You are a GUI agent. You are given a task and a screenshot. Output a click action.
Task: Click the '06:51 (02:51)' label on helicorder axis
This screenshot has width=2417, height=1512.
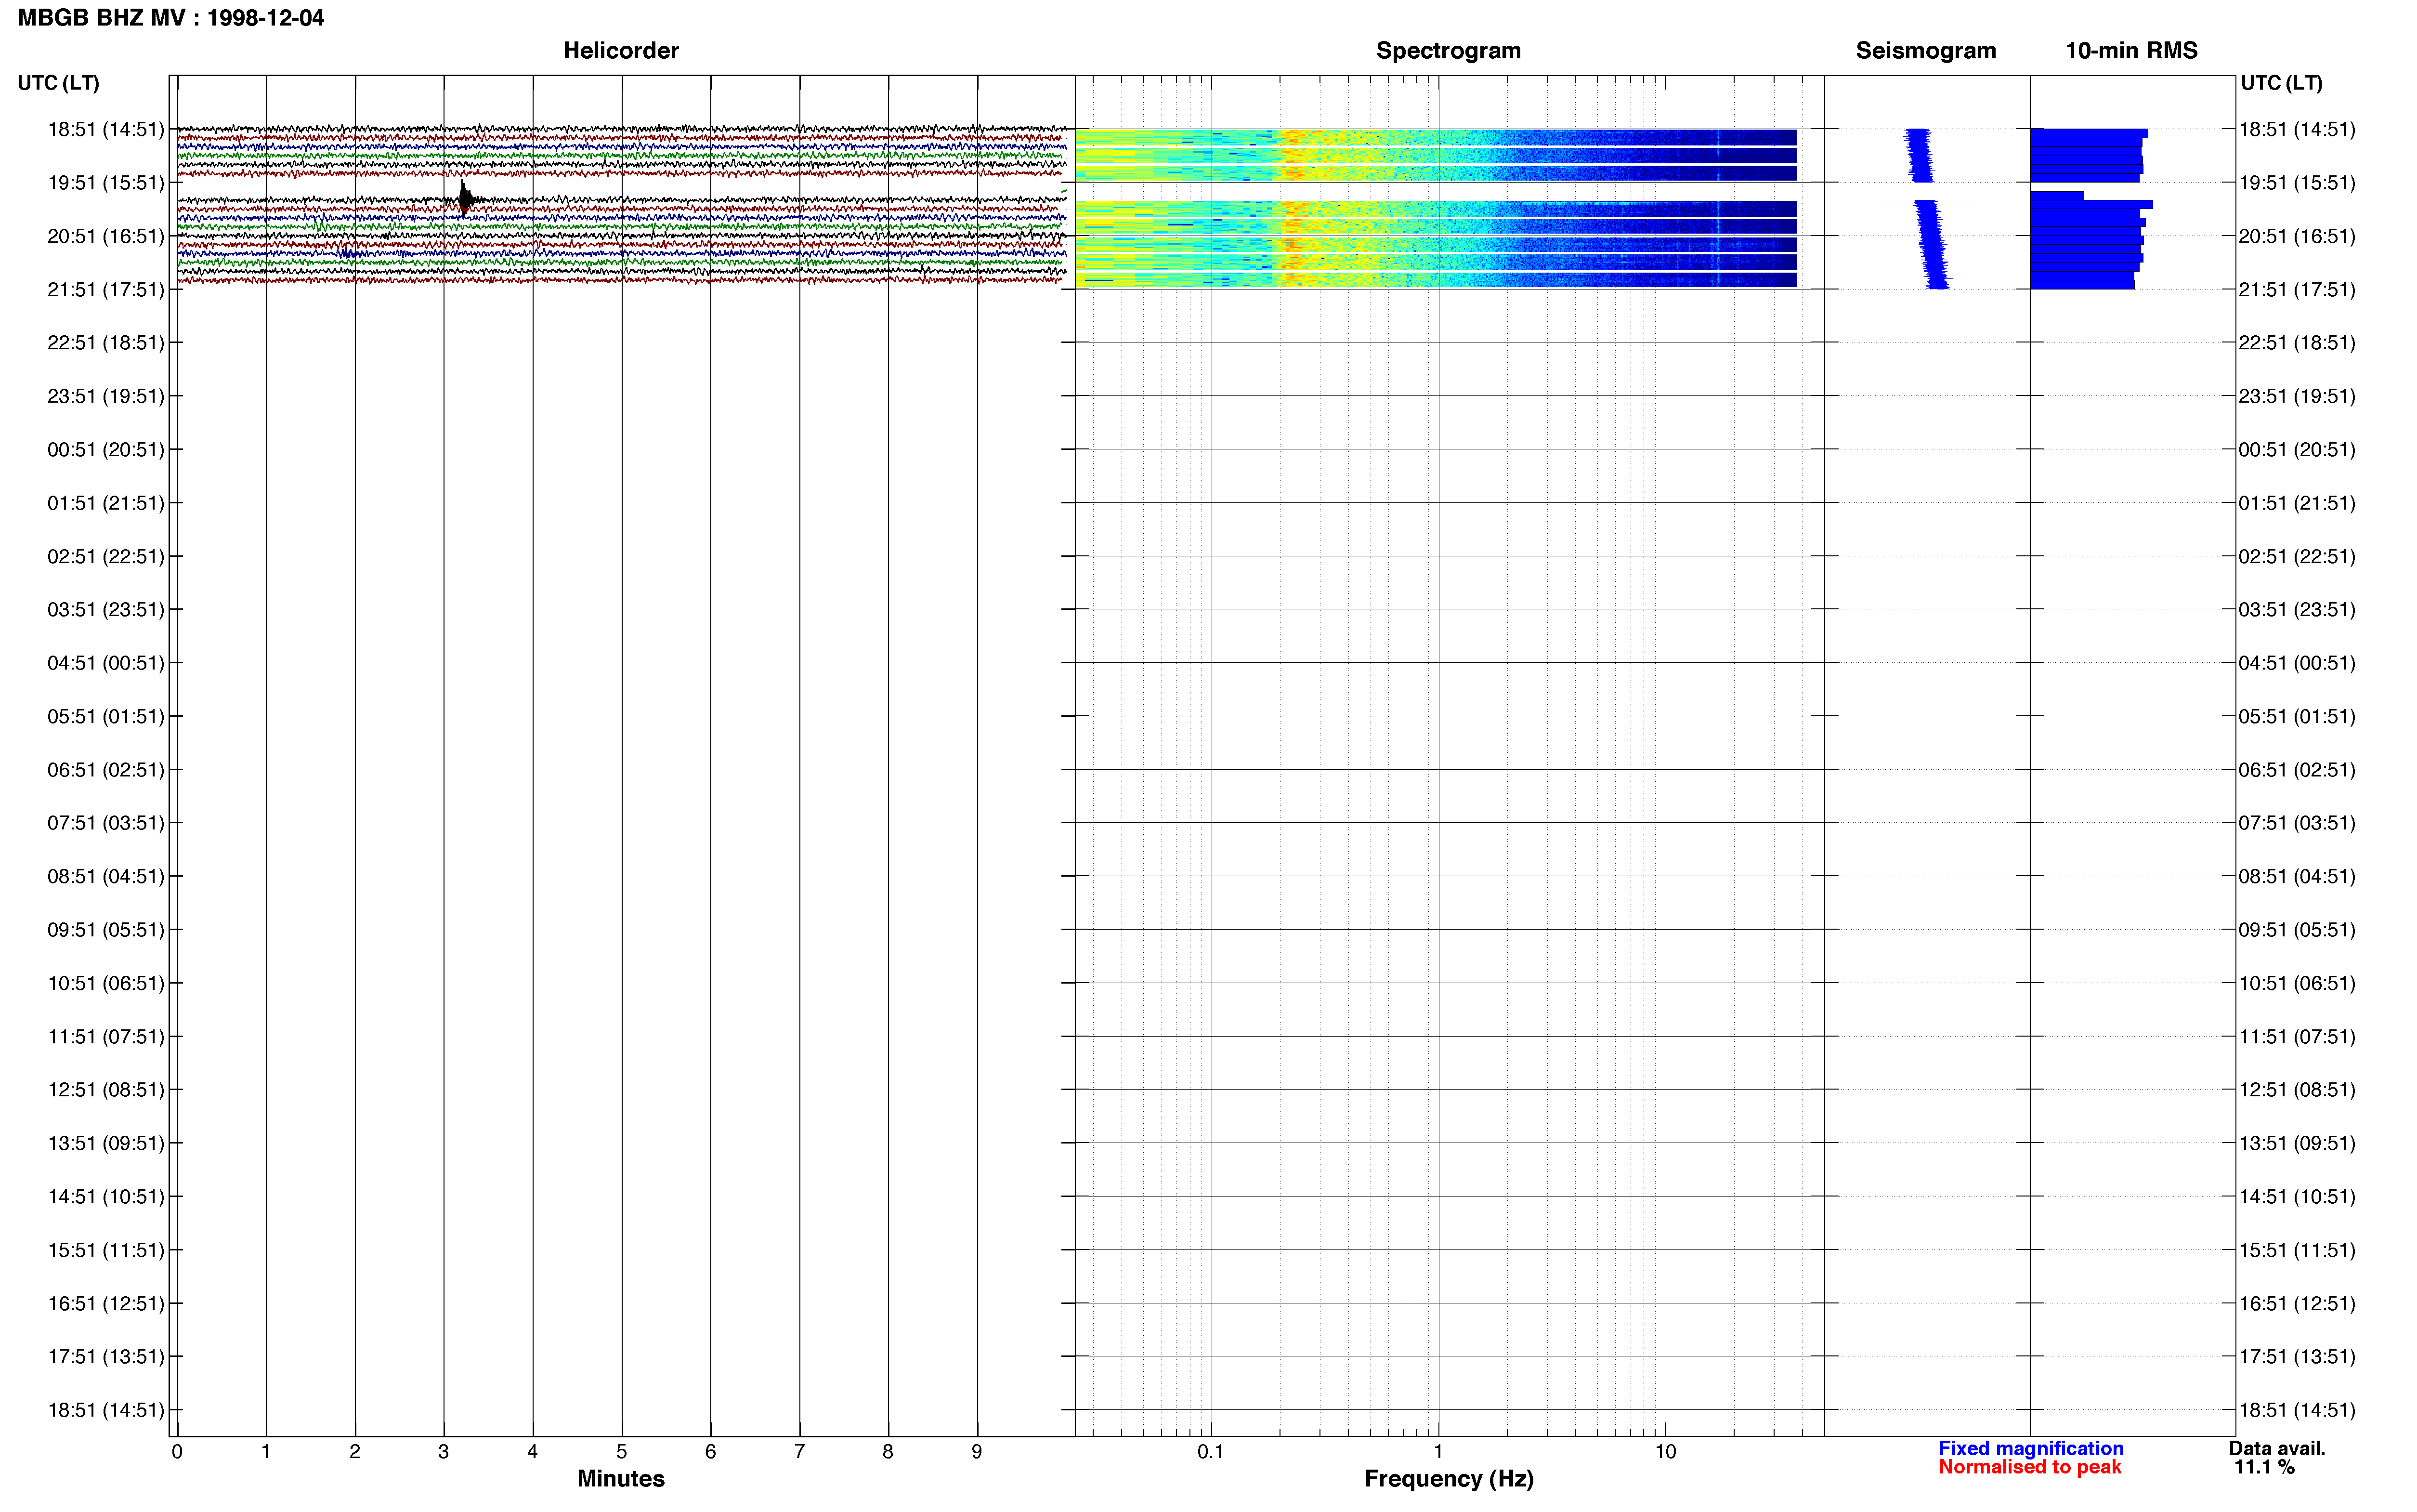105,770
